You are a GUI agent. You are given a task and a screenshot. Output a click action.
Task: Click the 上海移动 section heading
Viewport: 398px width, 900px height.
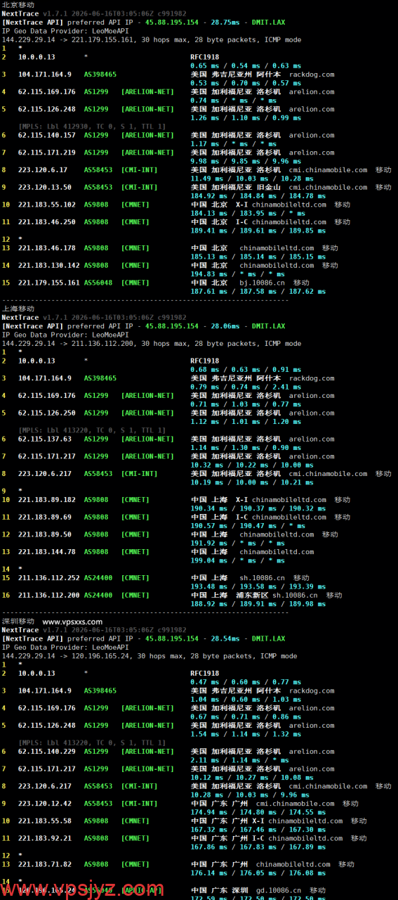point(18,309)
